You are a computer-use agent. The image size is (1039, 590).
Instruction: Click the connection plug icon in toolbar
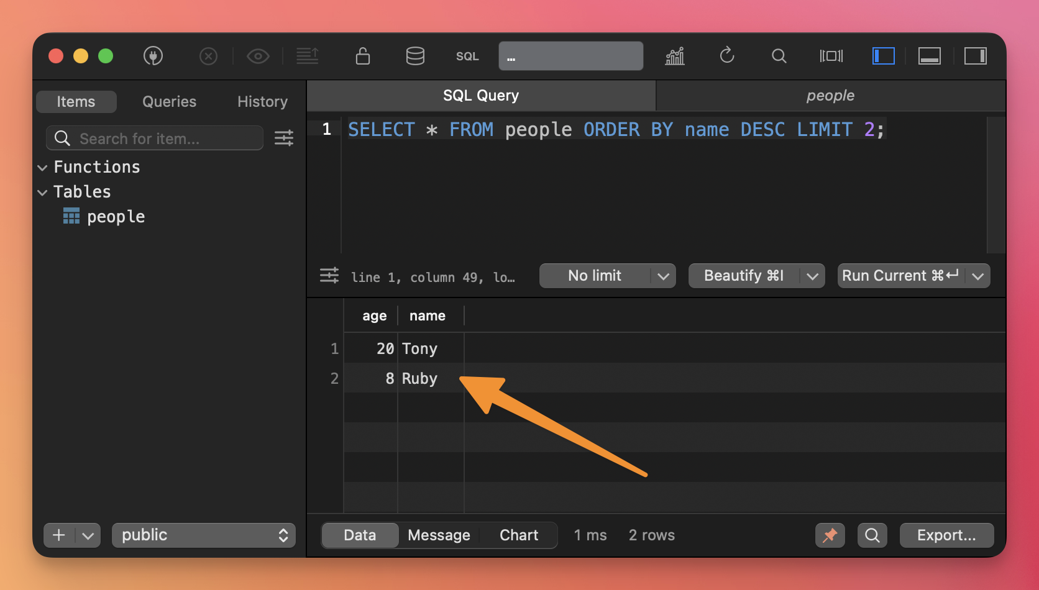coord(153,57)
